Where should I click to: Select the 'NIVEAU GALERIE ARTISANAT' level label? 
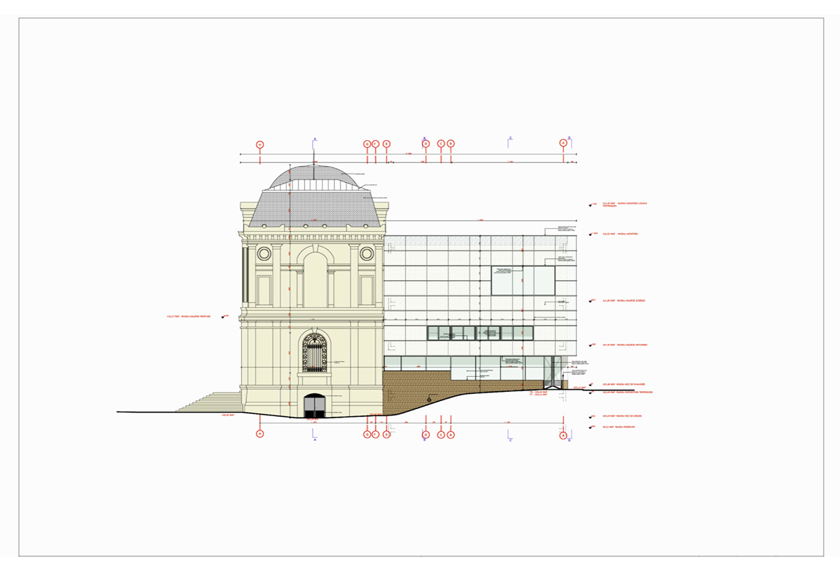(x=625, y=345)
